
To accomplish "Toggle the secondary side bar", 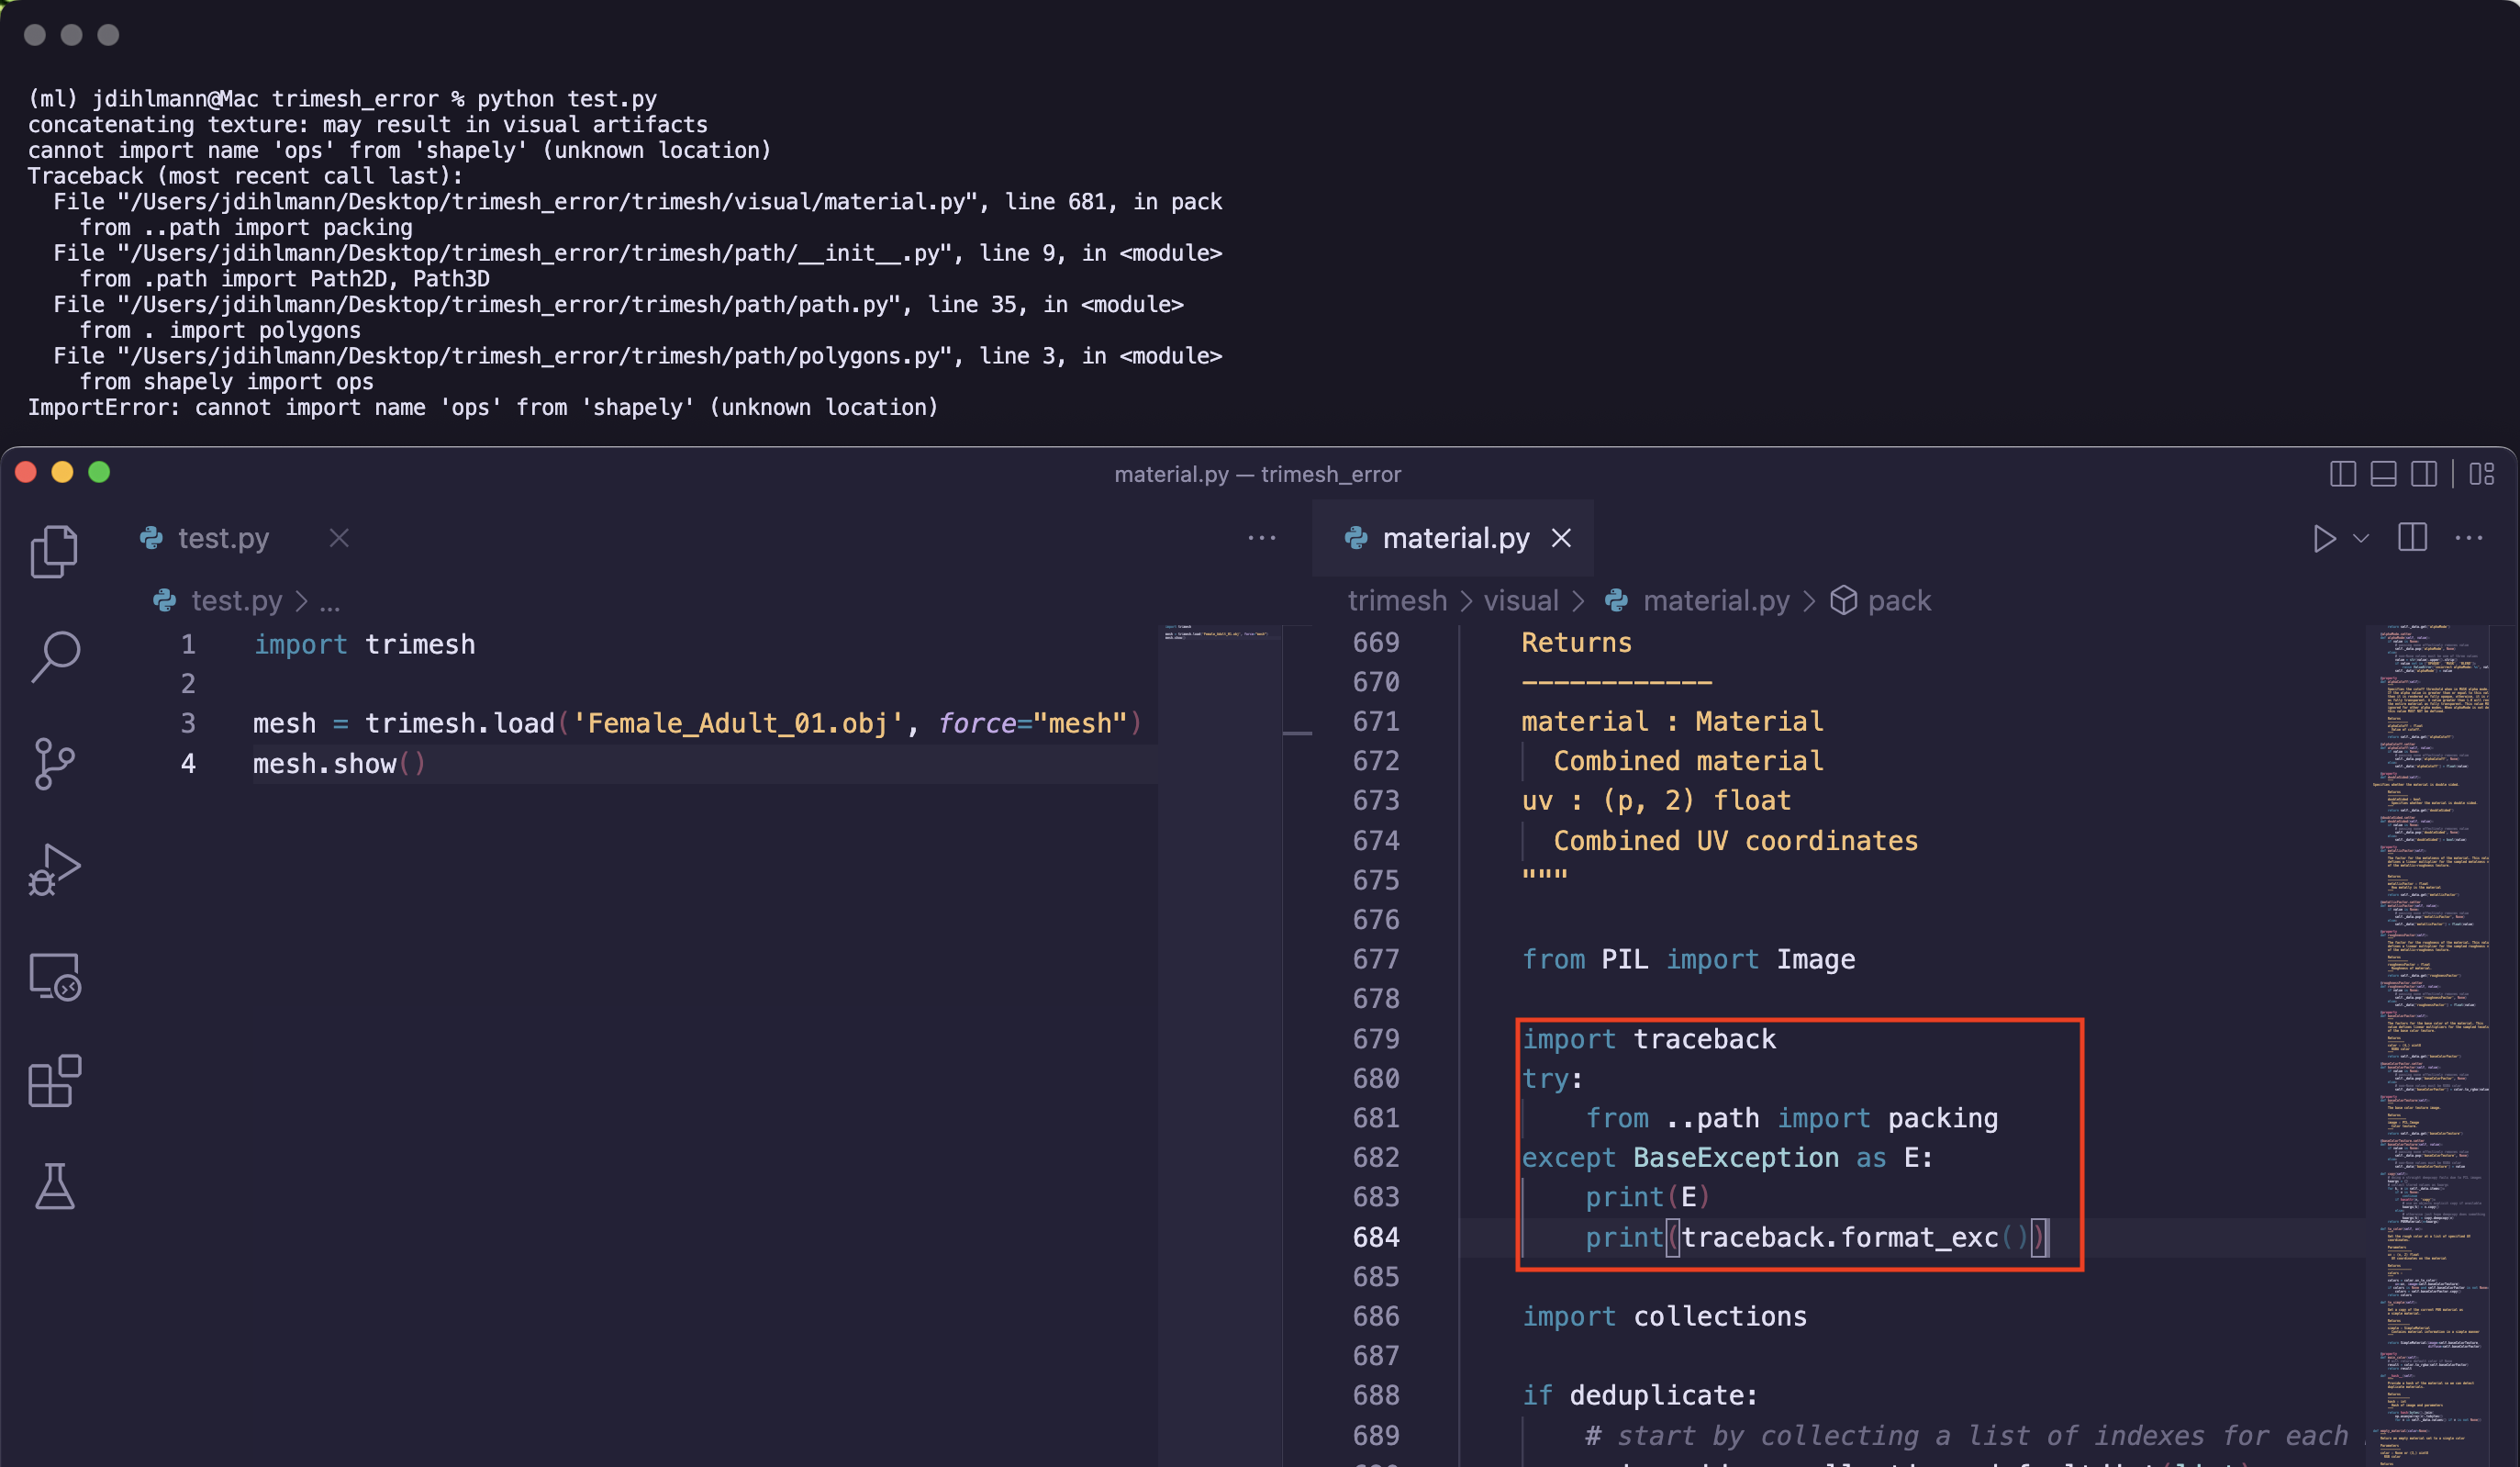I will (2425, 475).
